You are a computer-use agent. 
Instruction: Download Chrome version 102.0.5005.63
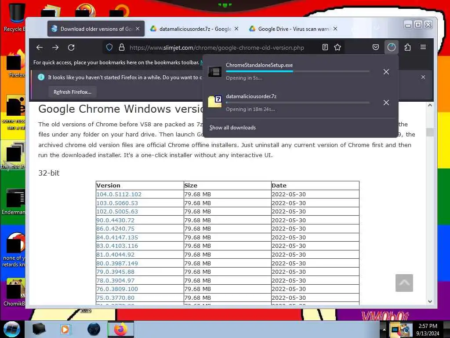(117, 212)
